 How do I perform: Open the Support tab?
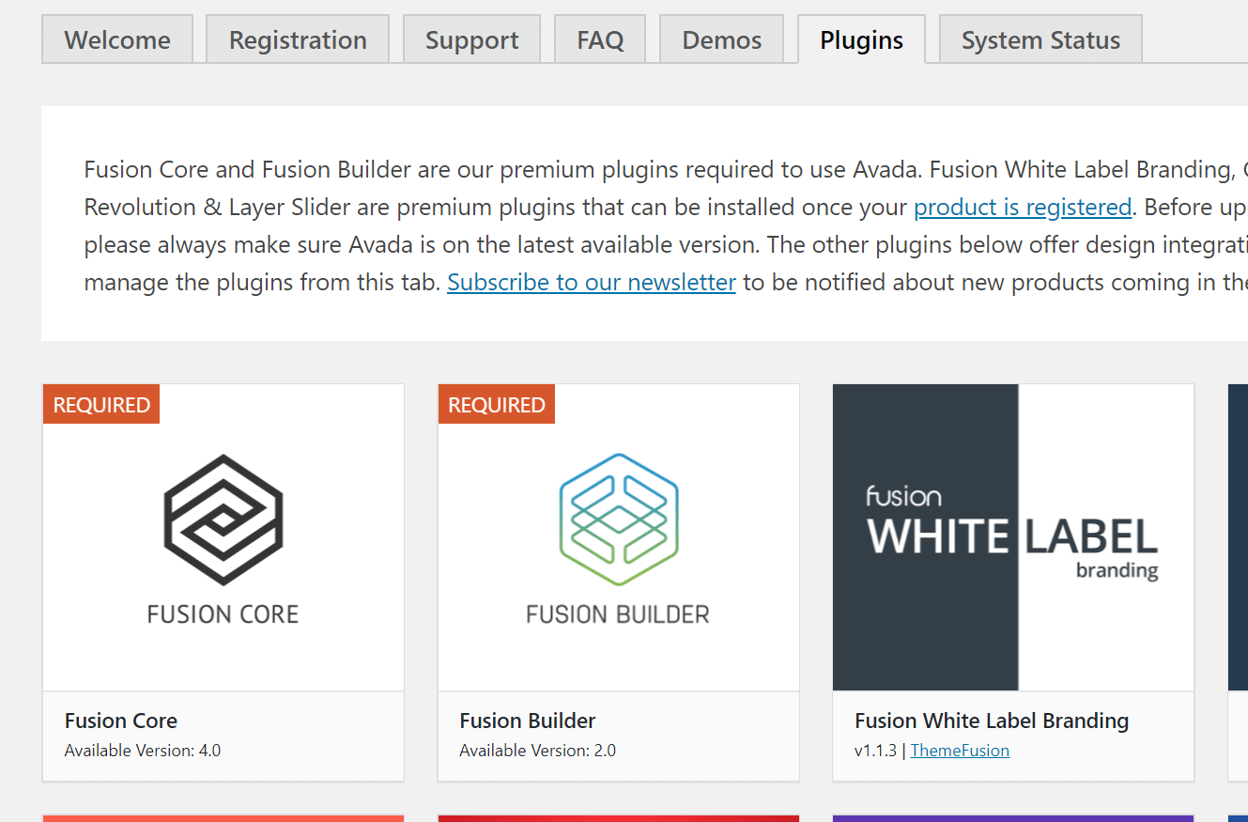[471, 40]
